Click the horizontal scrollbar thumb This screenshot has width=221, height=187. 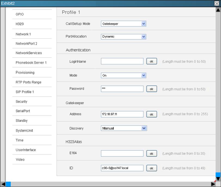[8, 184]
